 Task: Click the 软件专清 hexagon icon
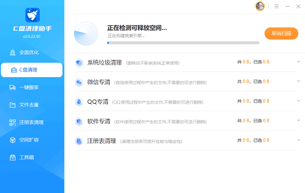(79, 121)
